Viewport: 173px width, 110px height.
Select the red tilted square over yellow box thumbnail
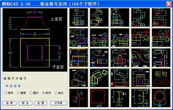pos(140,38)
